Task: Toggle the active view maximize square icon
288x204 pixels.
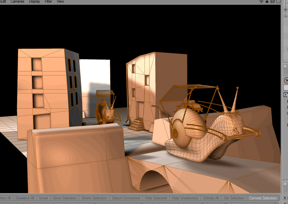Action: [x=278, y=1]
